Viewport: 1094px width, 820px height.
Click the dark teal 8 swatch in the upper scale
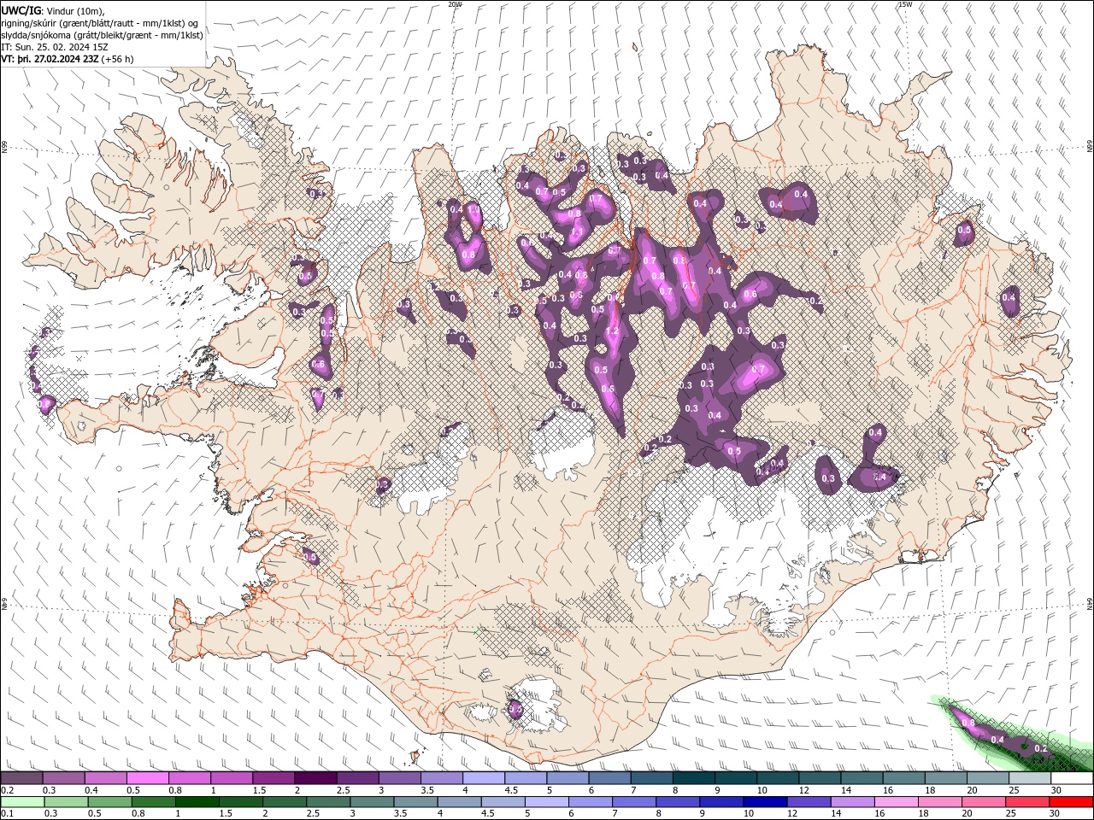pyautogui.click(x=694, y=777)
